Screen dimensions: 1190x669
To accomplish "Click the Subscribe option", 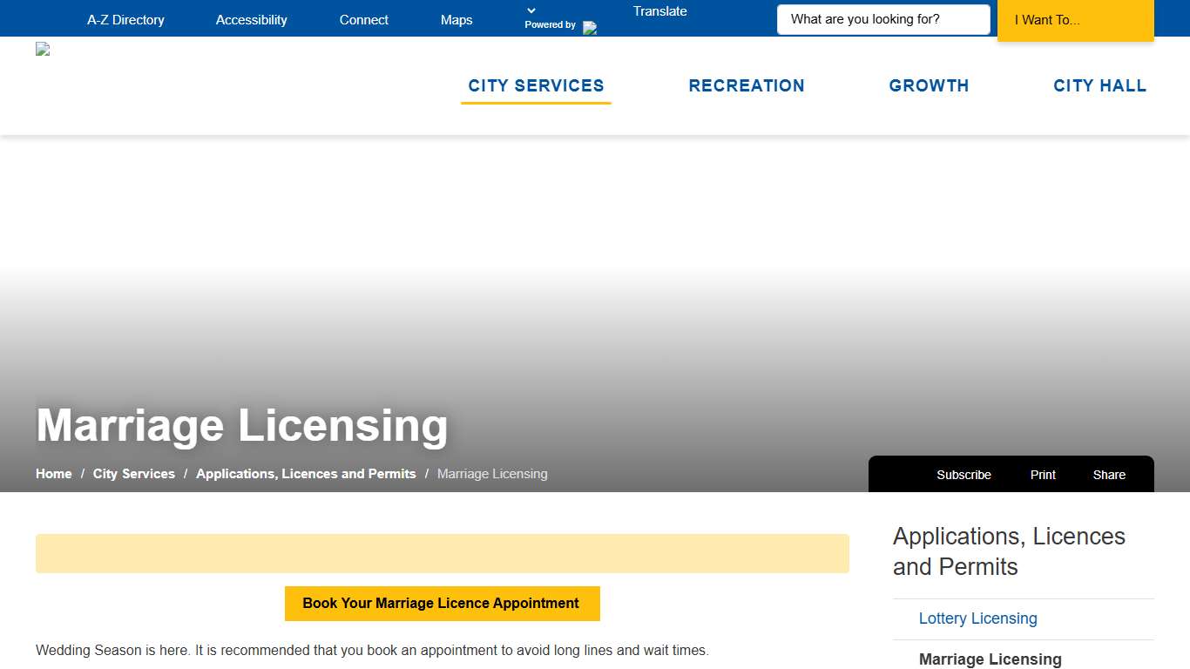I will (x=963, y=474).
